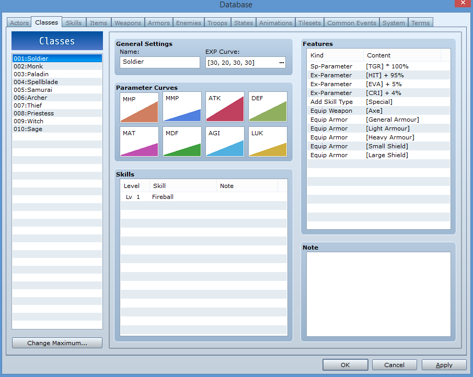Image resolution: width=473 pixels, height=377 pixels.
Task: Select the DEF parameter curve thumbnail
Action: [268, 107]
